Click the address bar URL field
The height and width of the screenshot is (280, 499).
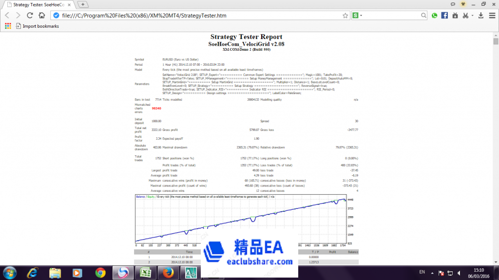pyautogui.click(x=195, y=16)
